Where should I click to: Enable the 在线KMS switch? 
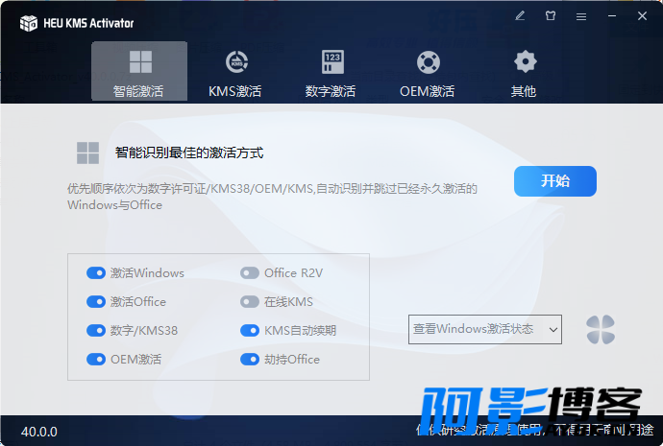tap(250, 302)
